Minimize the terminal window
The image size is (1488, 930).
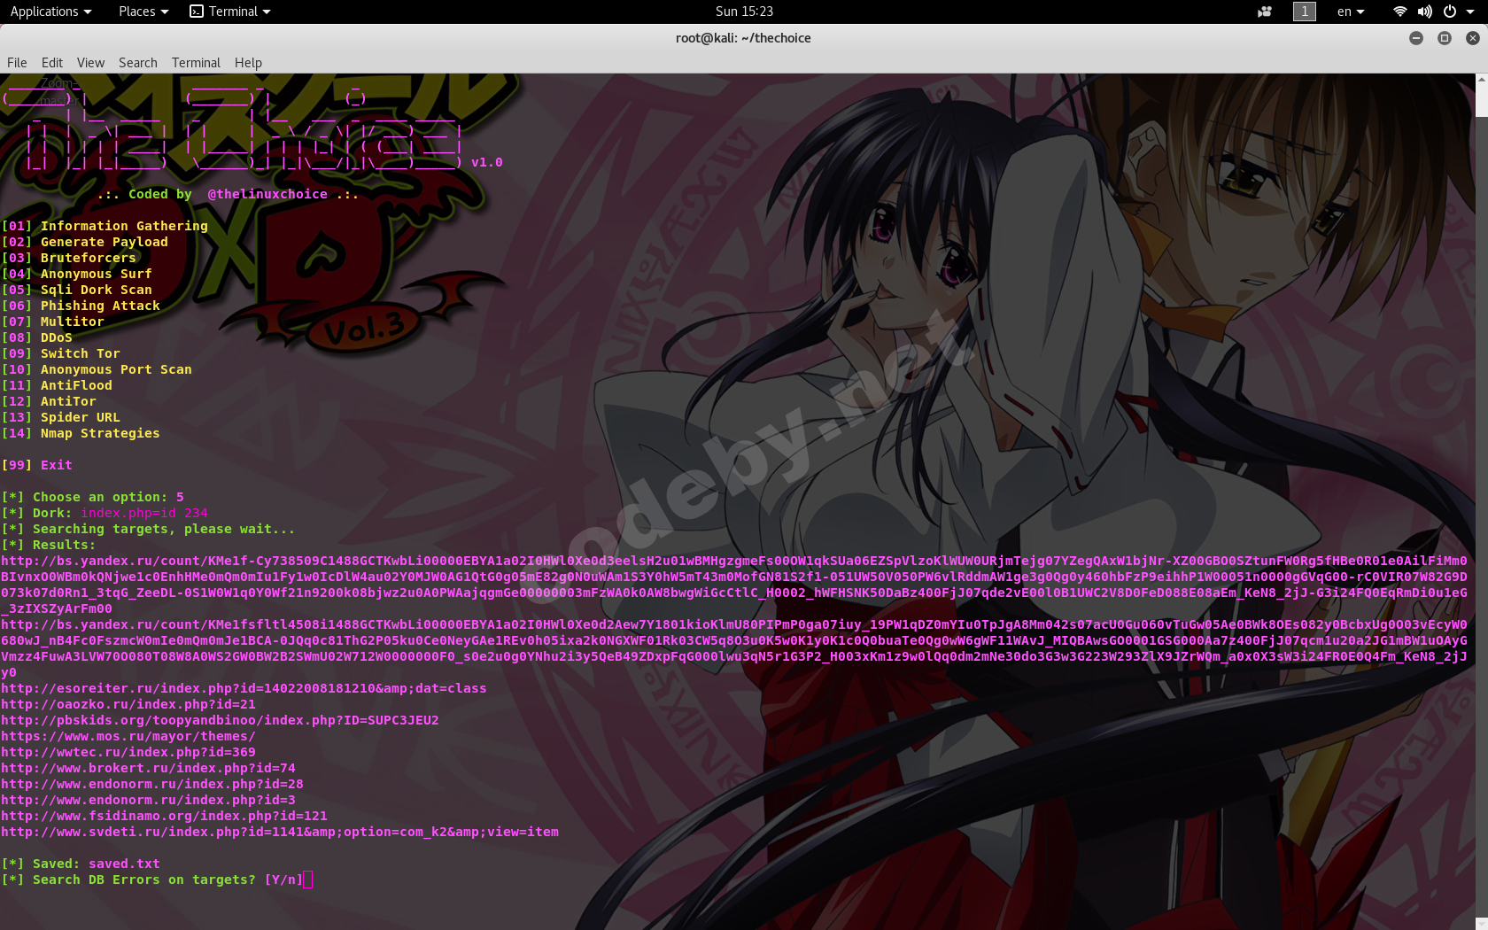[x=1416, y=38]
